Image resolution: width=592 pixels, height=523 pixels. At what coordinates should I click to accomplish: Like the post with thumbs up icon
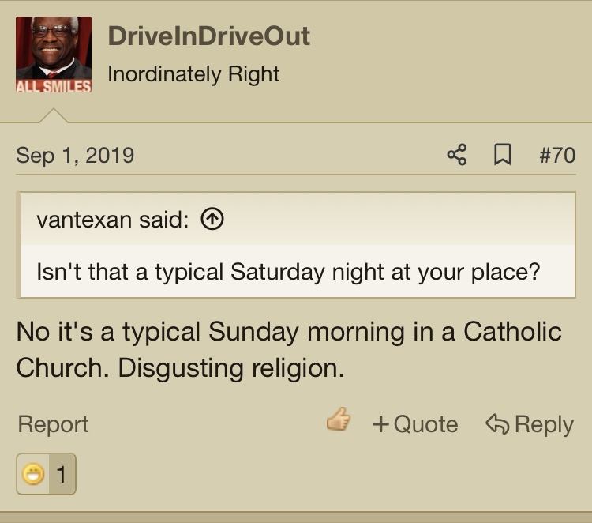[x=339, y=419]
